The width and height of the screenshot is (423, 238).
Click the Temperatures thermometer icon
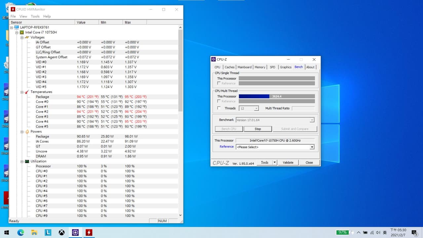coord(27,92)
